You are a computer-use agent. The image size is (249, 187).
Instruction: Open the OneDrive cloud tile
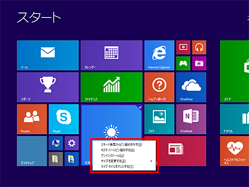pos(191,87)
